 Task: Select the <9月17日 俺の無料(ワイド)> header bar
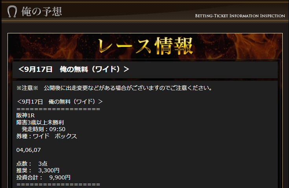[x=145, y=70]
